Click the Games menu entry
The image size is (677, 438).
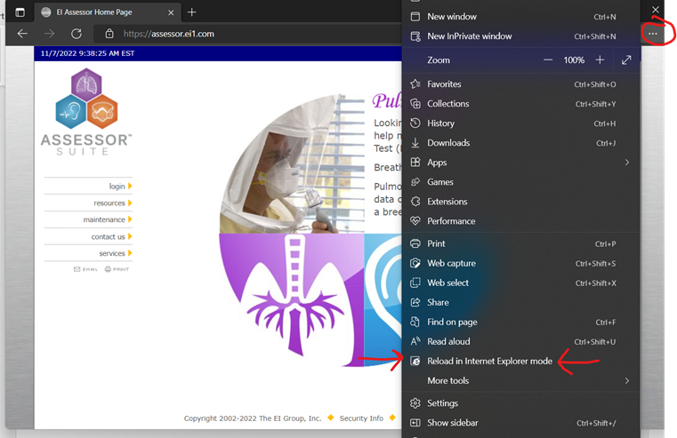pos(520,182)
